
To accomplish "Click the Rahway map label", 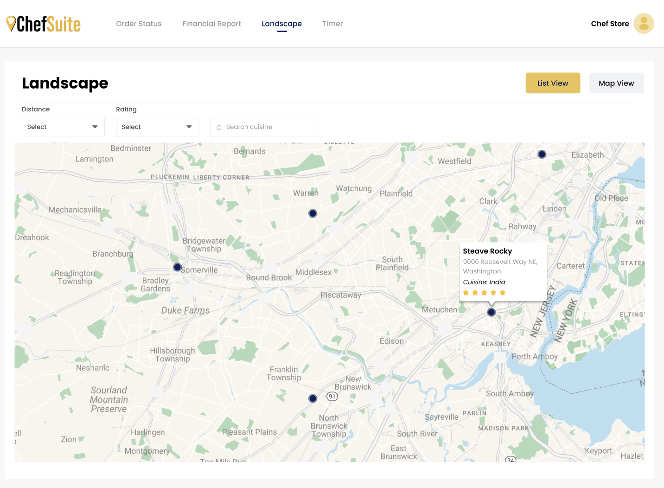I will [523, 226].
